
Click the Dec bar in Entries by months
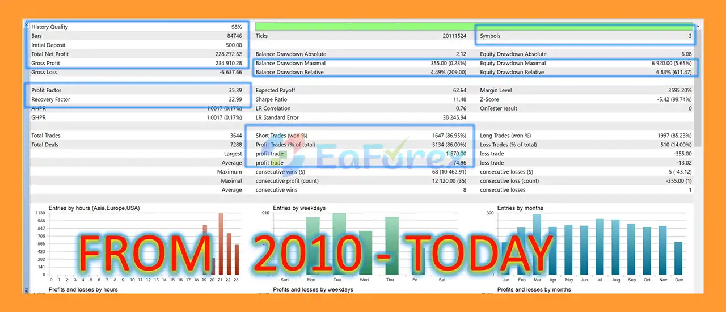(x=678, y=258)
